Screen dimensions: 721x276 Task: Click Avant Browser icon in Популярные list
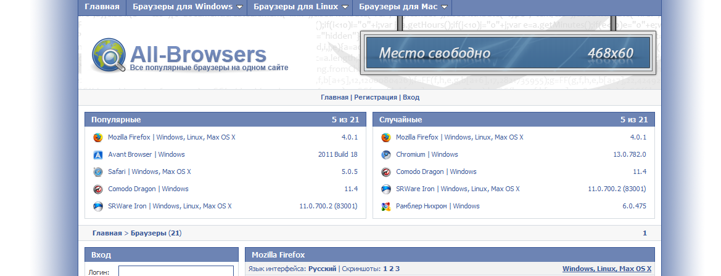(98, 154)
